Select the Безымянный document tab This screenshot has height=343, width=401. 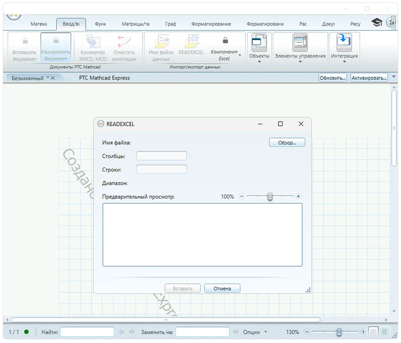click(28, 78)
